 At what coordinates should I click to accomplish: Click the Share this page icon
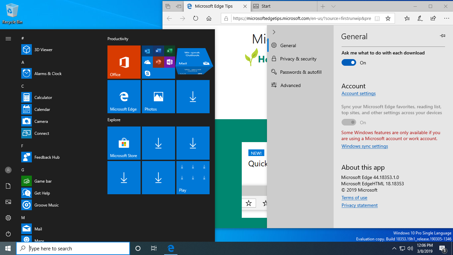point(433,19)
